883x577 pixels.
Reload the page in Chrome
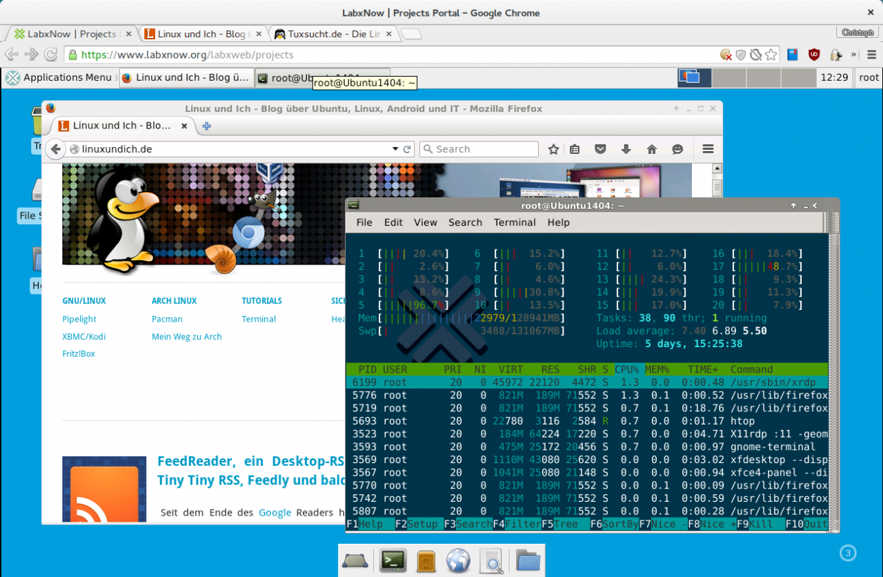coord(50,55)
